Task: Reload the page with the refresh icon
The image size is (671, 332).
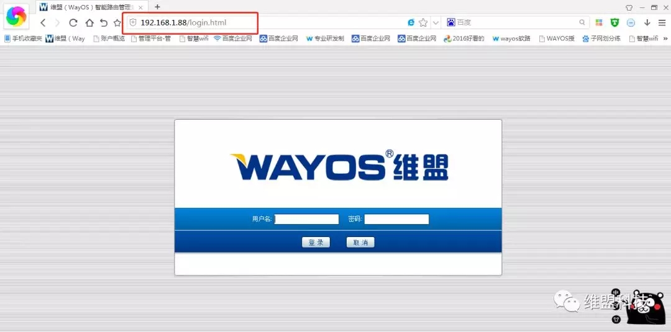Action: coord(73,23)
